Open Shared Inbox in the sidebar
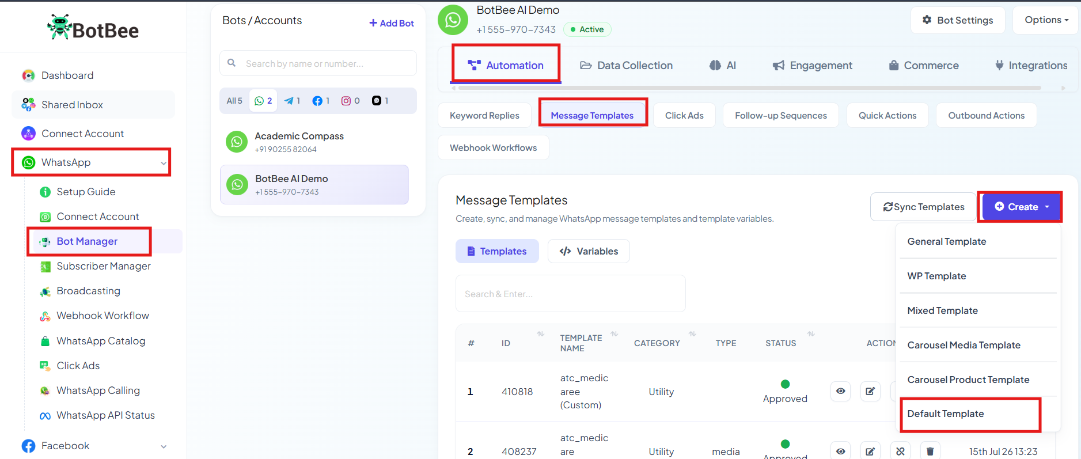Screen dimensions: 1081x459 [72, 105]
